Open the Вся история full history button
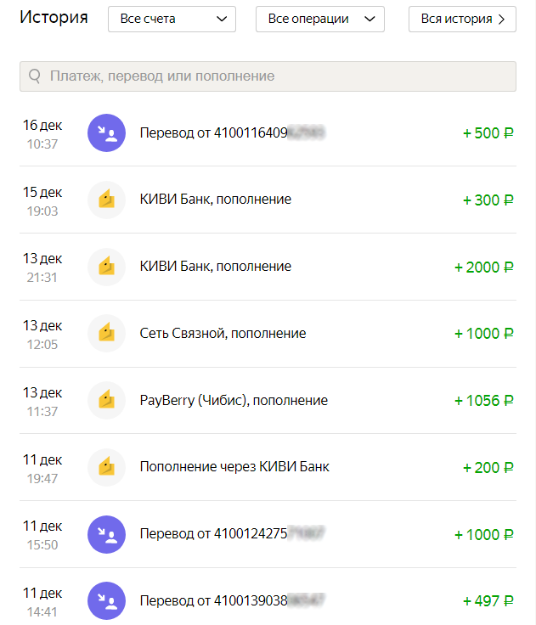The height and width of the screenshot is (625, 536). point(462,19)
